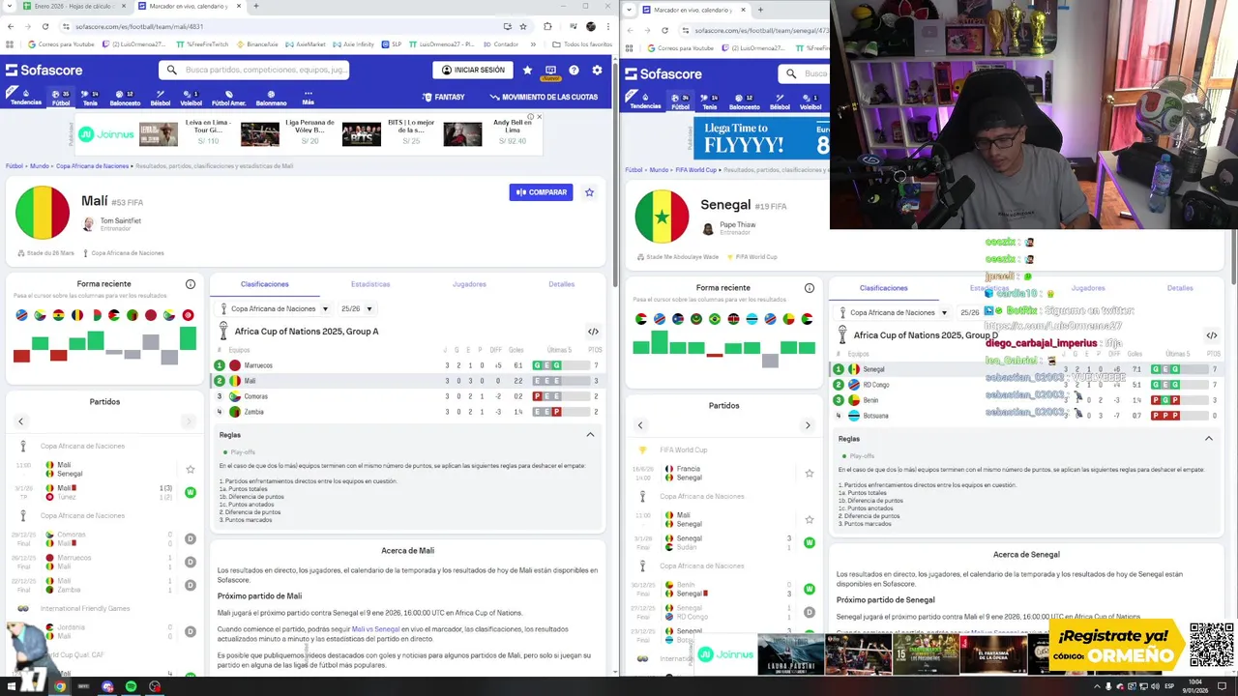Select Clasificaciones tab in Senegal window
1238x696 pixels.
coord(884,288)
